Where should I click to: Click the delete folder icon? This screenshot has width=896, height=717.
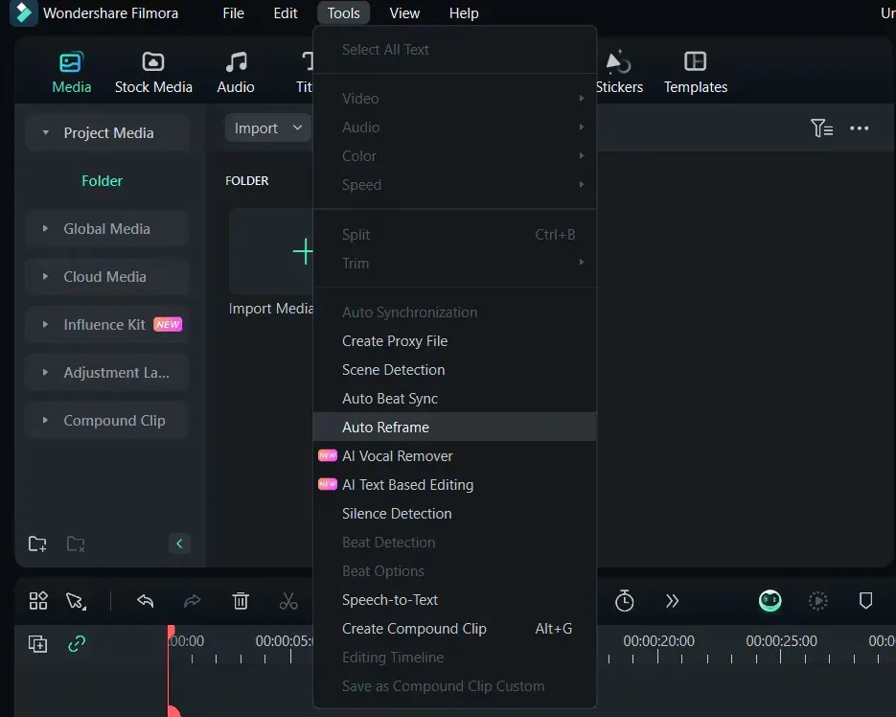[x=76, y=544]
